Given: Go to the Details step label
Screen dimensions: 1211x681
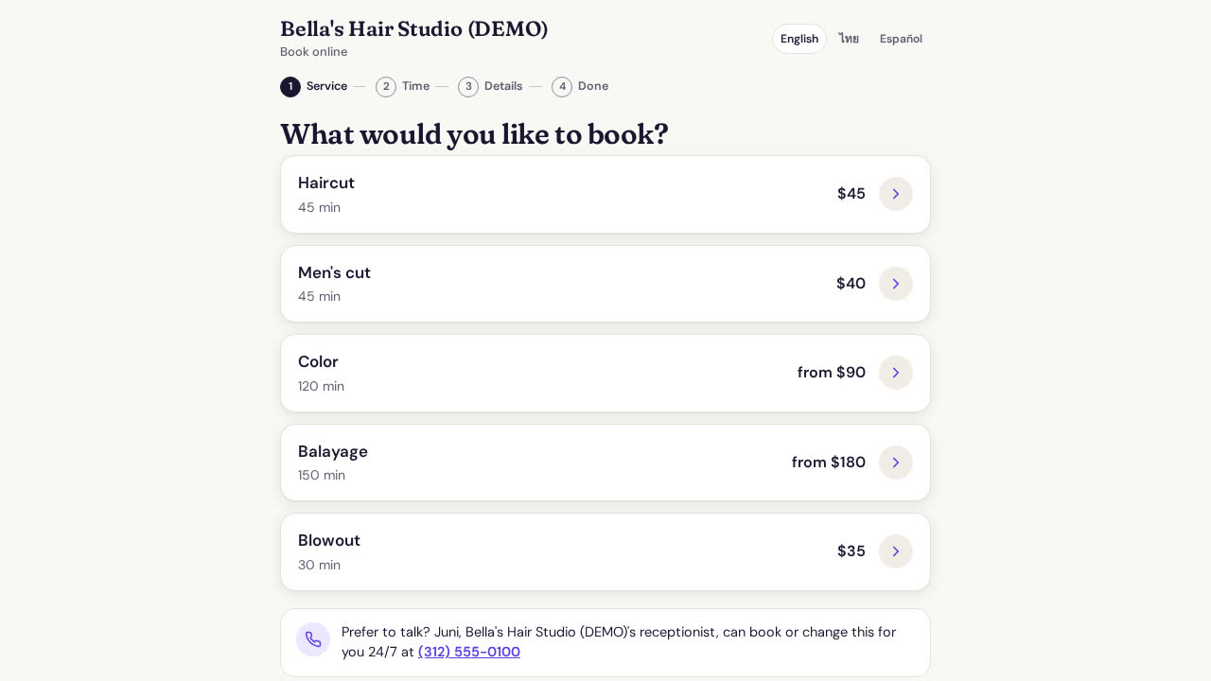Looking at the screenshot, I should [x=503, y=86].
